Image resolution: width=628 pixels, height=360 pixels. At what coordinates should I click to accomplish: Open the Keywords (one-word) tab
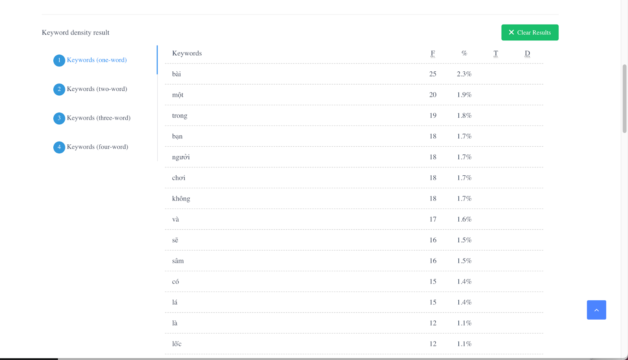(97, 60)
